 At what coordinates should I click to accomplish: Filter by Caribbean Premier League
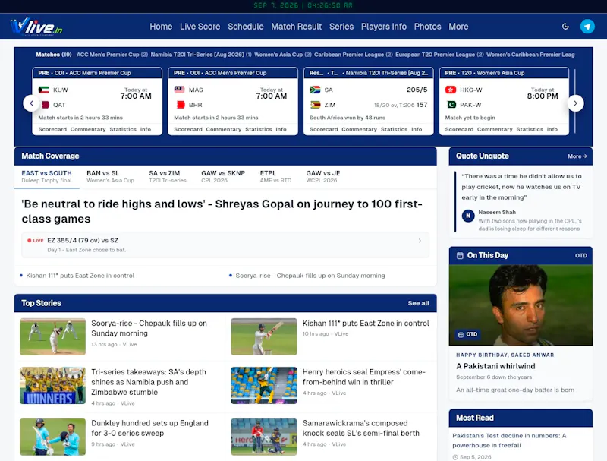354,55
